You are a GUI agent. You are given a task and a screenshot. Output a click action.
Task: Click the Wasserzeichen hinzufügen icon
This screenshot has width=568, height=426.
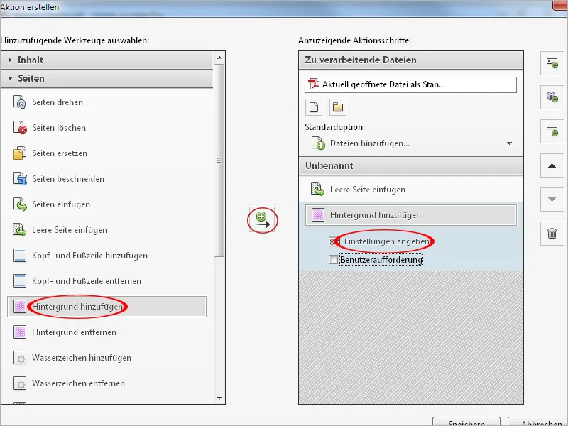click(x=20, y=358)
